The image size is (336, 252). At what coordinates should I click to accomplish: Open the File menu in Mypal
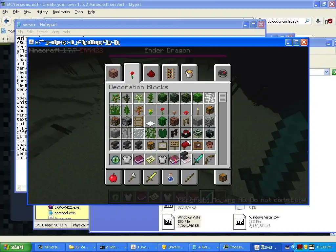(5, 12)
